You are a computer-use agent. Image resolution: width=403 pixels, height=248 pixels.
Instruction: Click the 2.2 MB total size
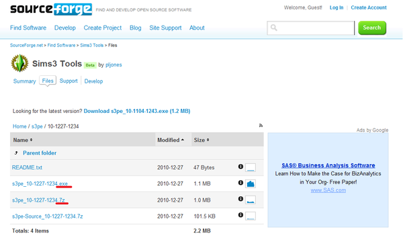(x=202, y=231)
